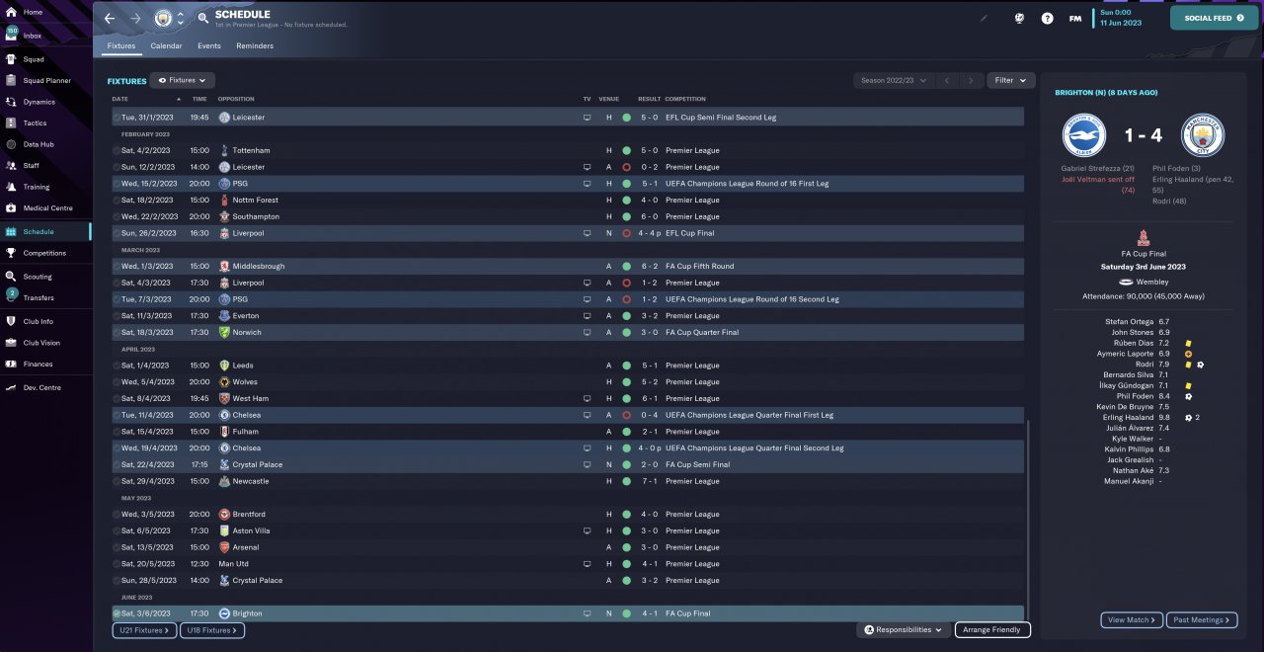Click the magnifying glass search icon
This screenshot has height=652, width=1264.
pyautogui.click(x=203, y=18)
